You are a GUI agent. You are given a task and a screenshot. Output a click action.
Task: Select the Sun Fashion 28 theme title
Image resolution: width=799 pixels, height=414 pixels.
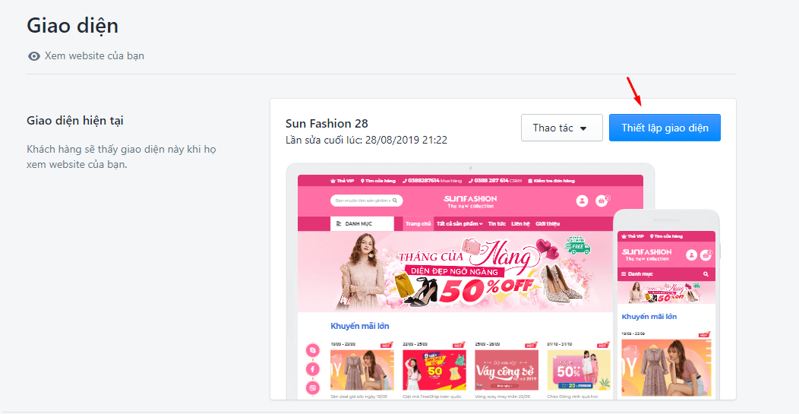pyautogui.click(x=327, y=123)
